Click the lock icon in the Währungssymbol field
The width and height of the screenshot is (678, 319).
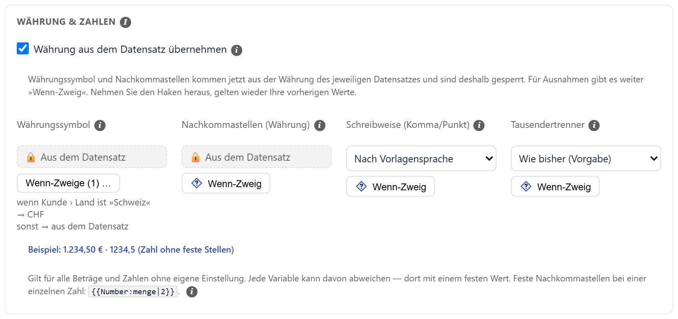click(x=31, y=157)
